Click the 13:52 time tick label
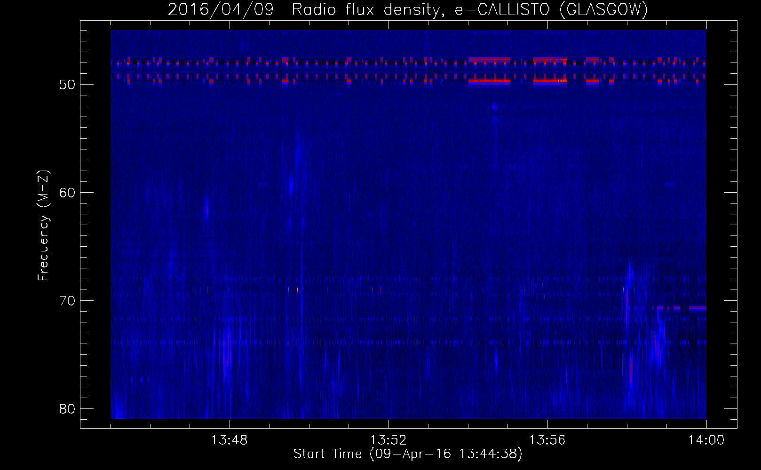761x470 pixels. tap(388, 440)
